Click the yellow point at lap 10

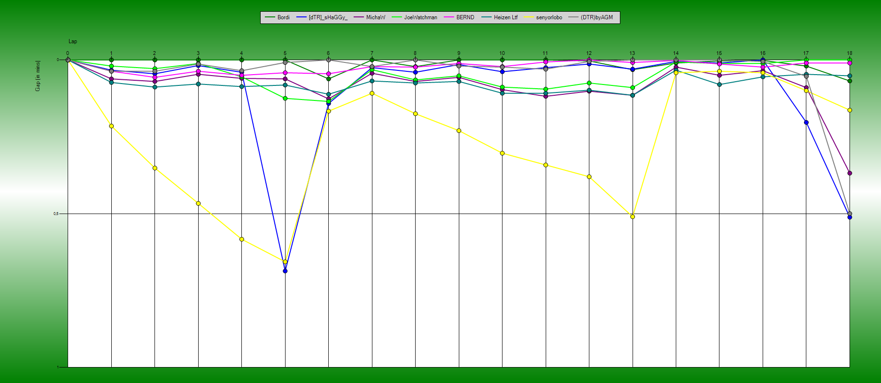click(x=502, y=153)
